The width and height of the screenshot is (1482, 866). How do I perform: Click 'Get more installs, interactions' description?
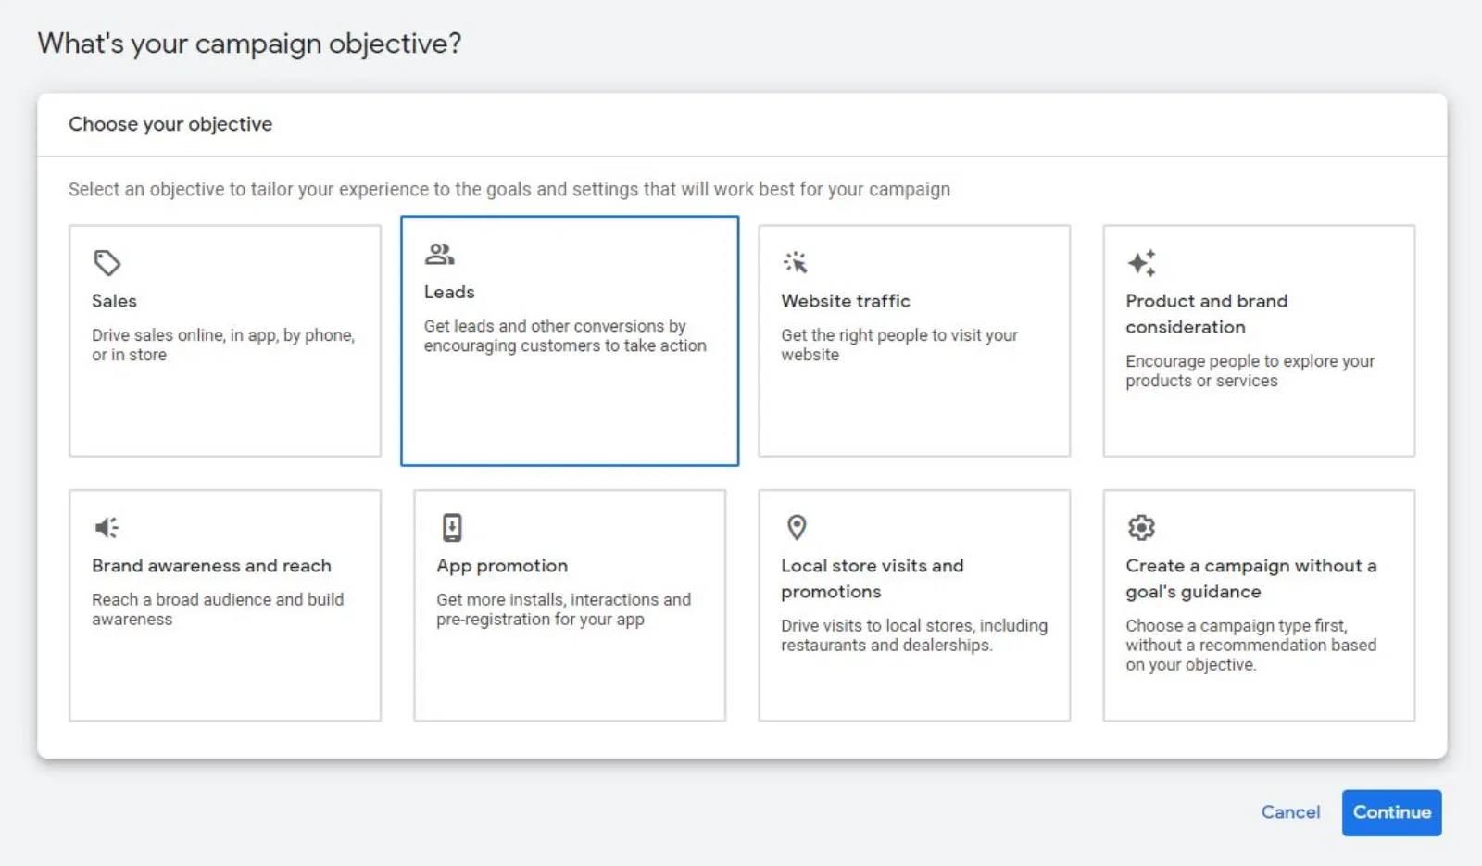click(x=564, y=609)
